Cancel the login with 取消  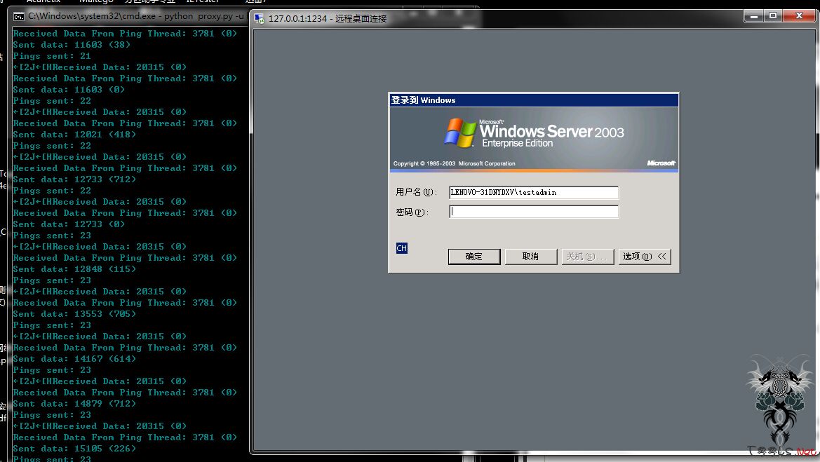pyautogui.click(x=530, y=257)
